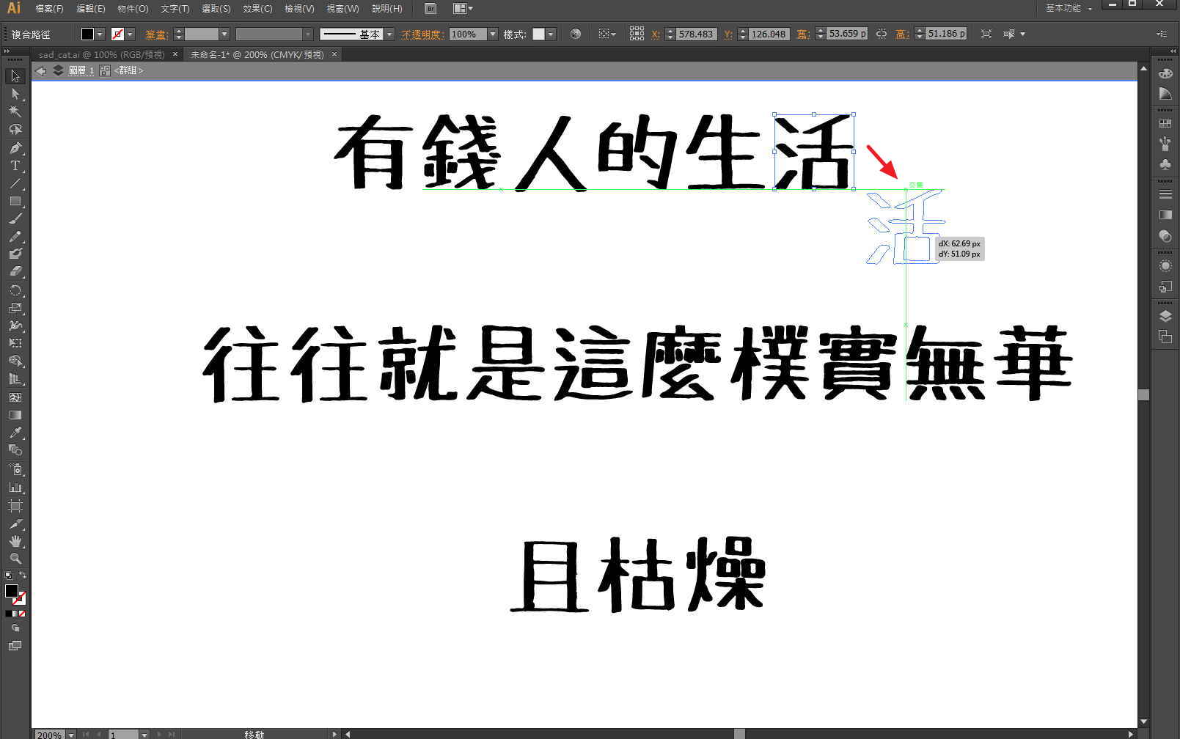Screen dimensions: 1180x739
Task: Open the stroke weight dropdown
Action: coord(224,34)
